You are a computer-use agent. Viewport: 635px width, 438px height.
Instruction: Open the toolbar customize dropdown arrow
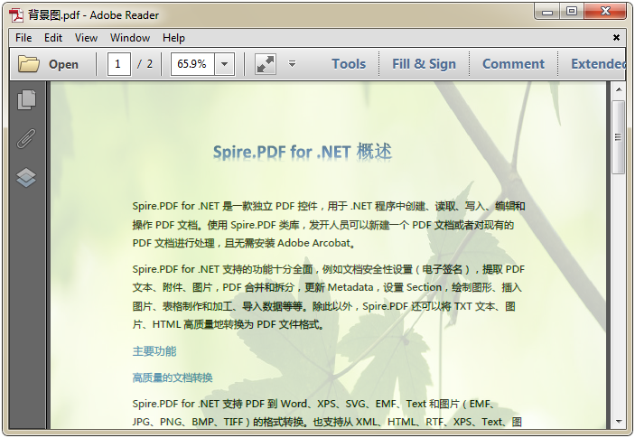(x=292, y=63)
